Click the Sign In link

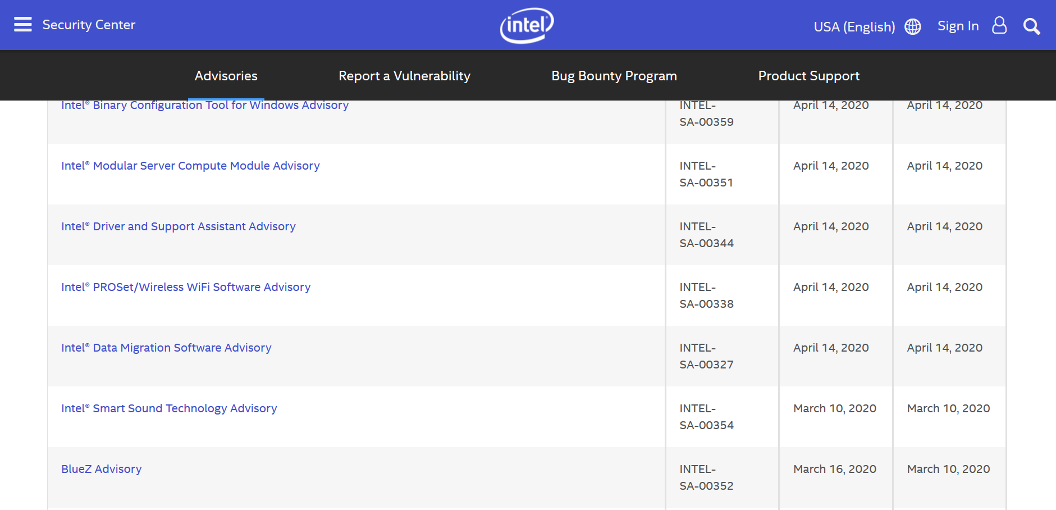958,26
